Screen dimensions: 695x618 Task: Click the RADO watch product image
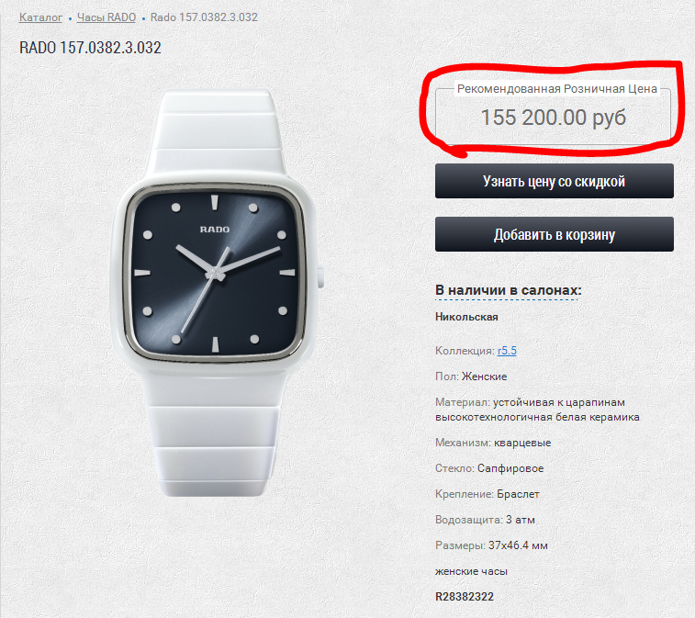[x=218, y=293]
